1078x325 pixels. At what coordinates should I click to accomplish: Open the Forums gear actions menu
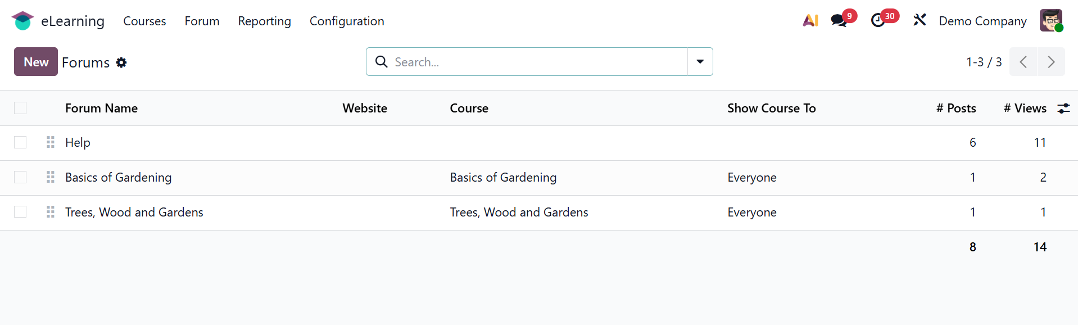coord(121,62)
